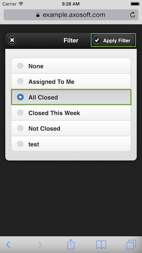
Task: Tap the Closed This Week label text
Action: coord(54,113)
